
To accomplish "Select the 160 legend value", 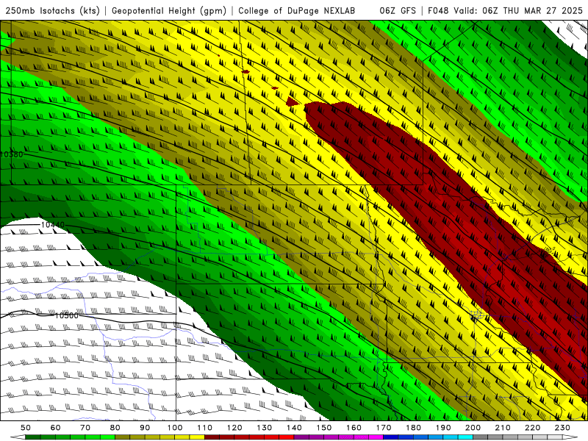I will tap(354, 428).
